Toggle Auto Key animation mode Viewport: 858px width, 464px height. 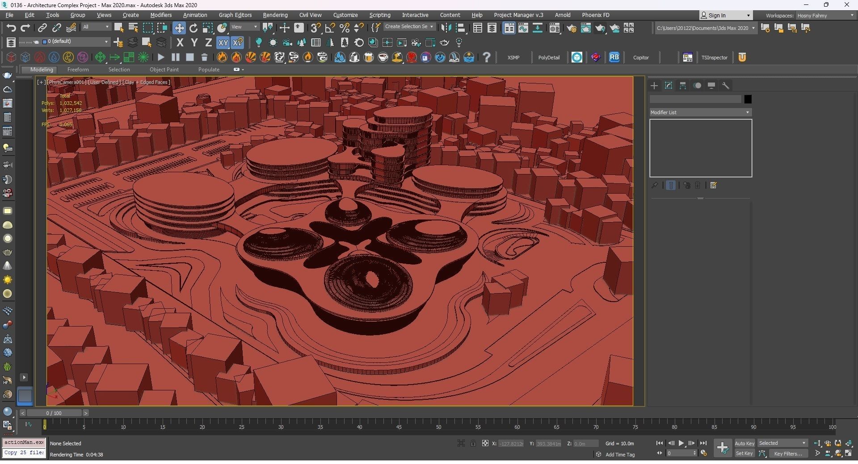point(744,443)
